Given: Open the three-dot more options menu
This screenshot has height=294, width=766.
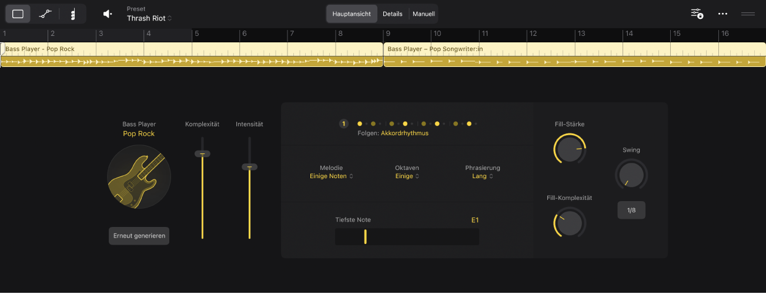Looking at the screenshot, I should pyautogui.click(x=723, y=14).
